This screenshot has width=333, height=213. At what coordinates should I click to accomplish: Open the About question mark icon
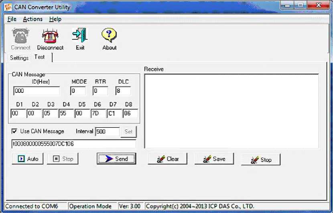coord(109,36)
